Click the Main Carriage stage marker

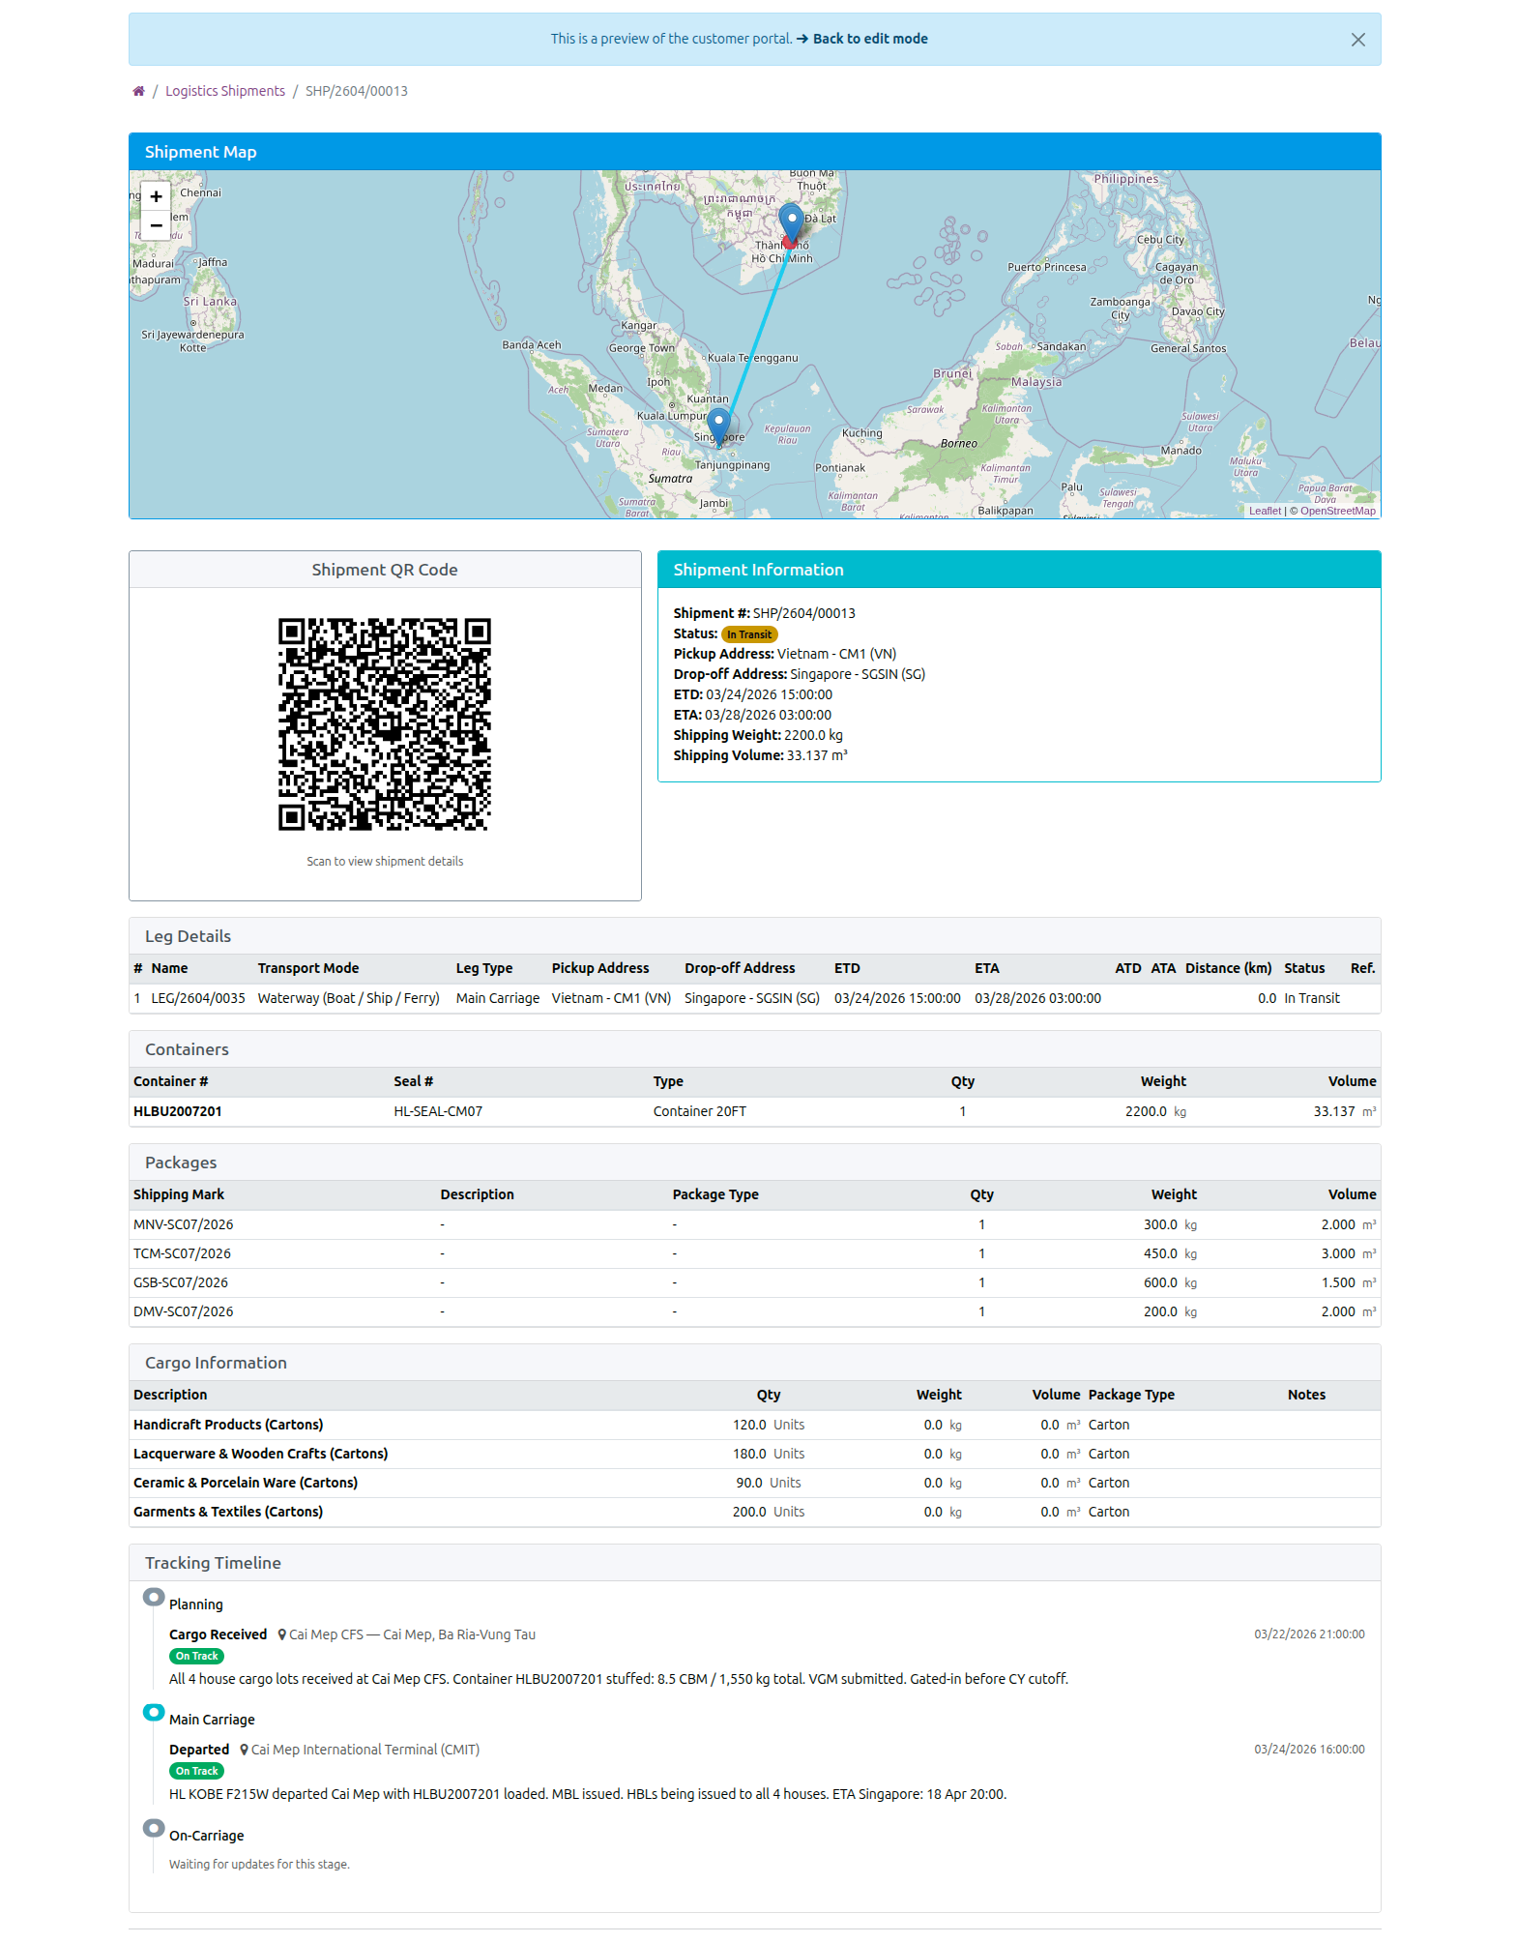[x=154, y=1712]
